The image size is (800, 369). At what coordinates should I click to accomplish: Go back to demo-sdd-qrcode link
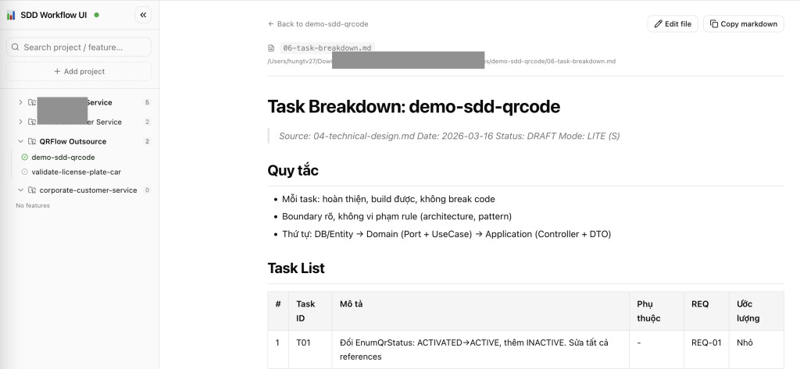pyautogui.click(x=318, y=24)
